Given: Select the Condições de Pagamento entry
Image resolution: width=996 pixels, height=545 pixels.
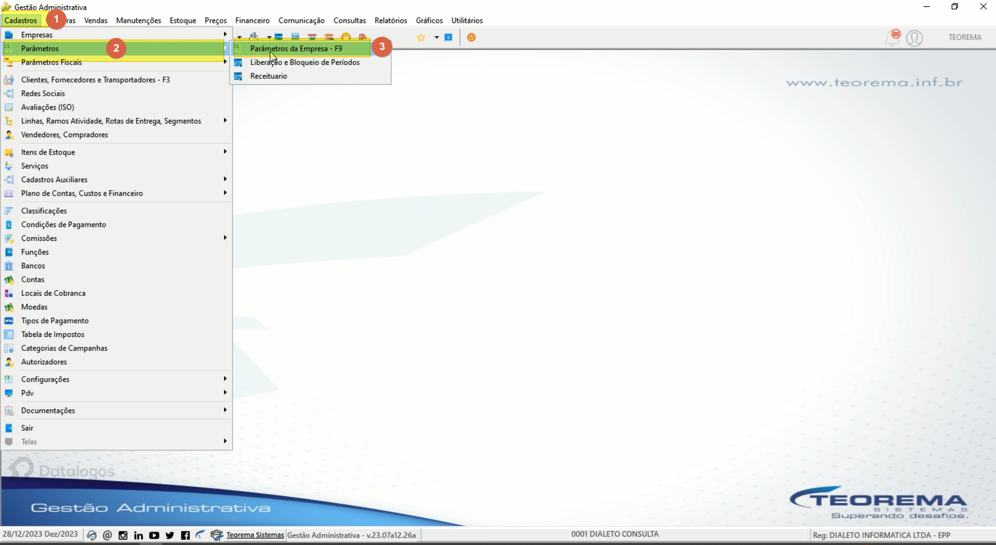Looking at the screenshot, I should 117,225.
